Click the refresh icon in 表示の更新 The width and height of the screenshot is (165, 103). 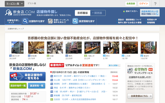click(119, 65)
